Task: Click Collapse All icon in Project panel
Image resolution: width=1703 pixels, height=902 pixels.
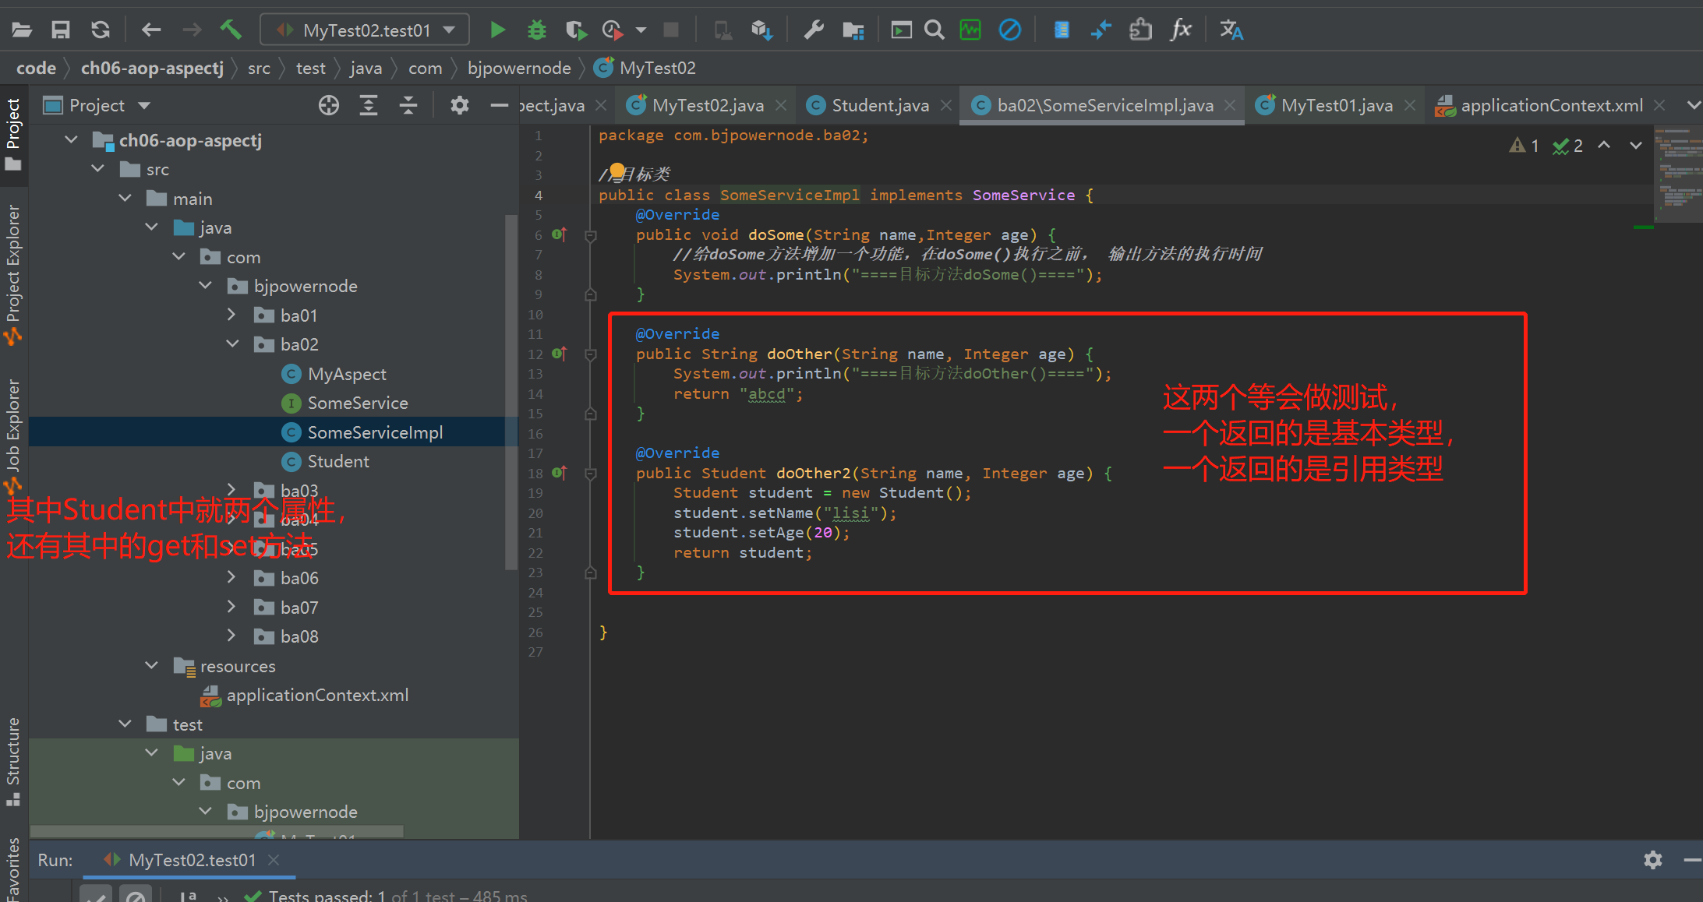Action: coord(408,105)
